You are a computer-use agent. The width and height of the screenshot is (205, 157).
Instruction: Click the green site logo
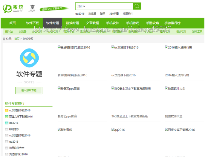coord(19,8)
